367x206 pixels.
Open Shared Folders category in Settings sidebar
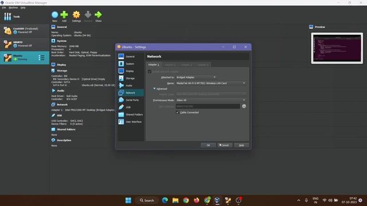pos(130,114)
